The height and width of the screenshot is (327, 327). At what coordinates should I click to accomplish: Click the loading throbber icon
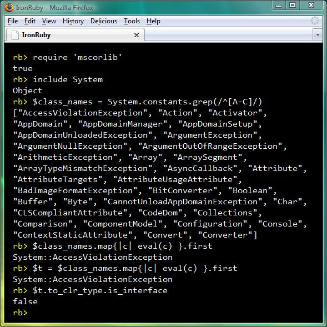(x=315, y=21)
